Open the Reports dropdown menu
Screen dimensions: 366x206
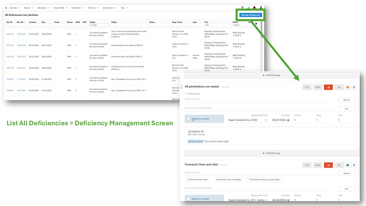[x=29, y=8]
